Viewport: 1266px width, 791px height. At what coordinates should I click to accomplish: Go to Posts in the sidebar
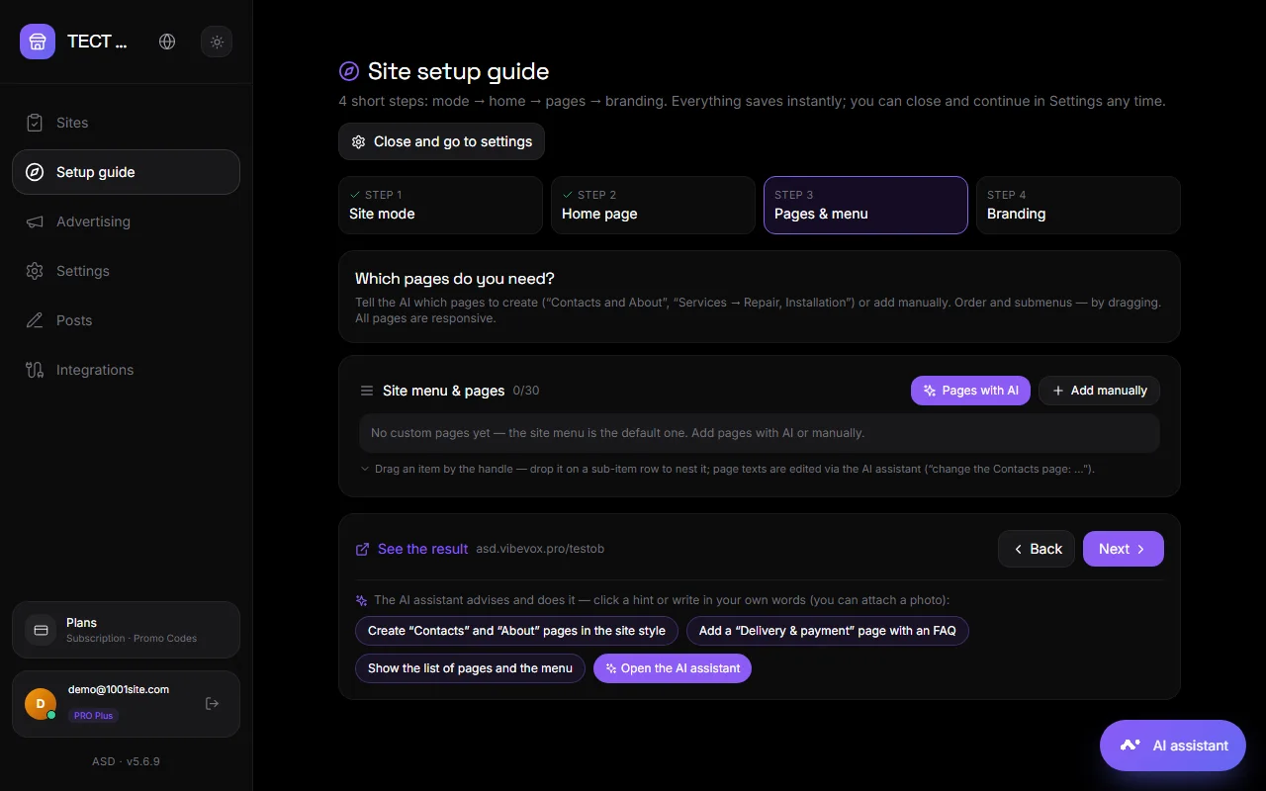click(x=126, y=320)
